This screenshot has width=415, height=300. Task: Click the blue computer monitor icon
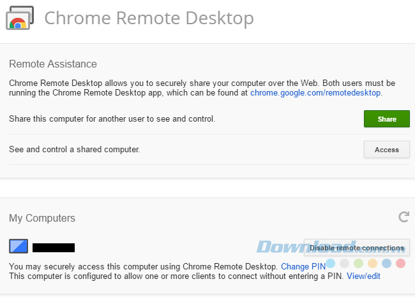(18, 247)
